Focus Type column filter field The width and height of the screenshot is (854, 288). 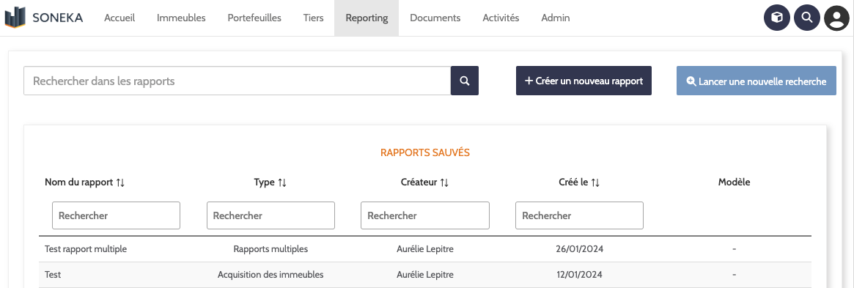270,215
